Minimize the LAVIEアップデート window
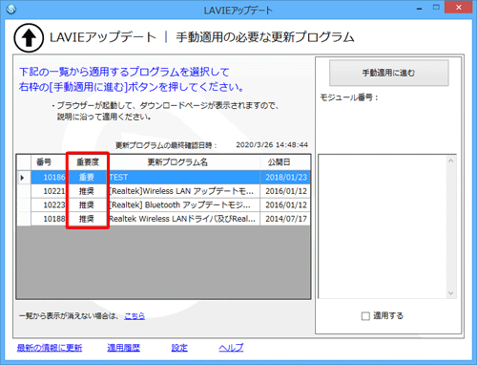This screenshot has width=477, height=365. coord(420,9)
